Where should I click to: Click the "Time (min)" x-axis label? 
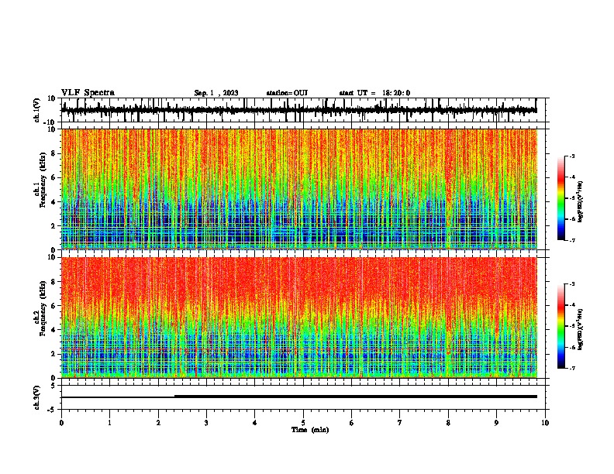310,430
